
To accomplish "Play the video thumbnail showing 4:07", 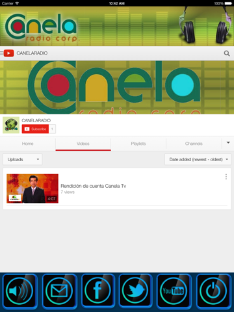I will [x=32, y=188].
